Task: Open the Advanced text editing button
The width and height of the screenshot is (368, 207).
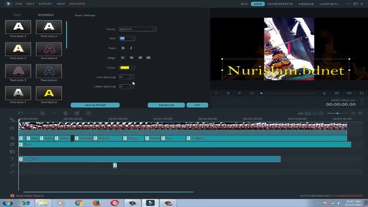Action: pyautogui.click(x=166, y=105)
